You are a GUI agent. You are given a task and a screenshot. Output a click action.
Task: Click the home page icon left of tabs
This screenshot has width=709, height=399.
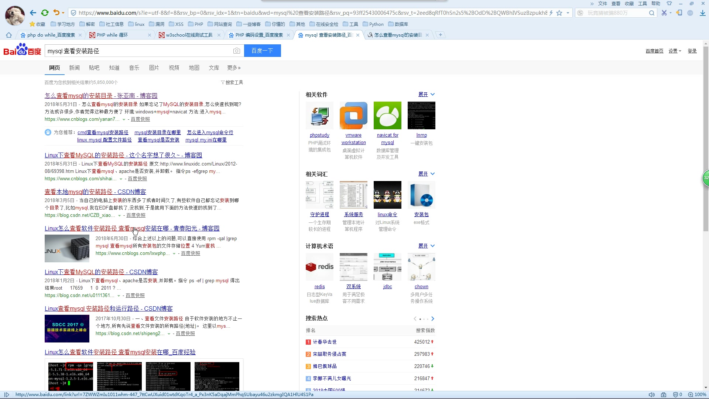[x=9, y=35]
